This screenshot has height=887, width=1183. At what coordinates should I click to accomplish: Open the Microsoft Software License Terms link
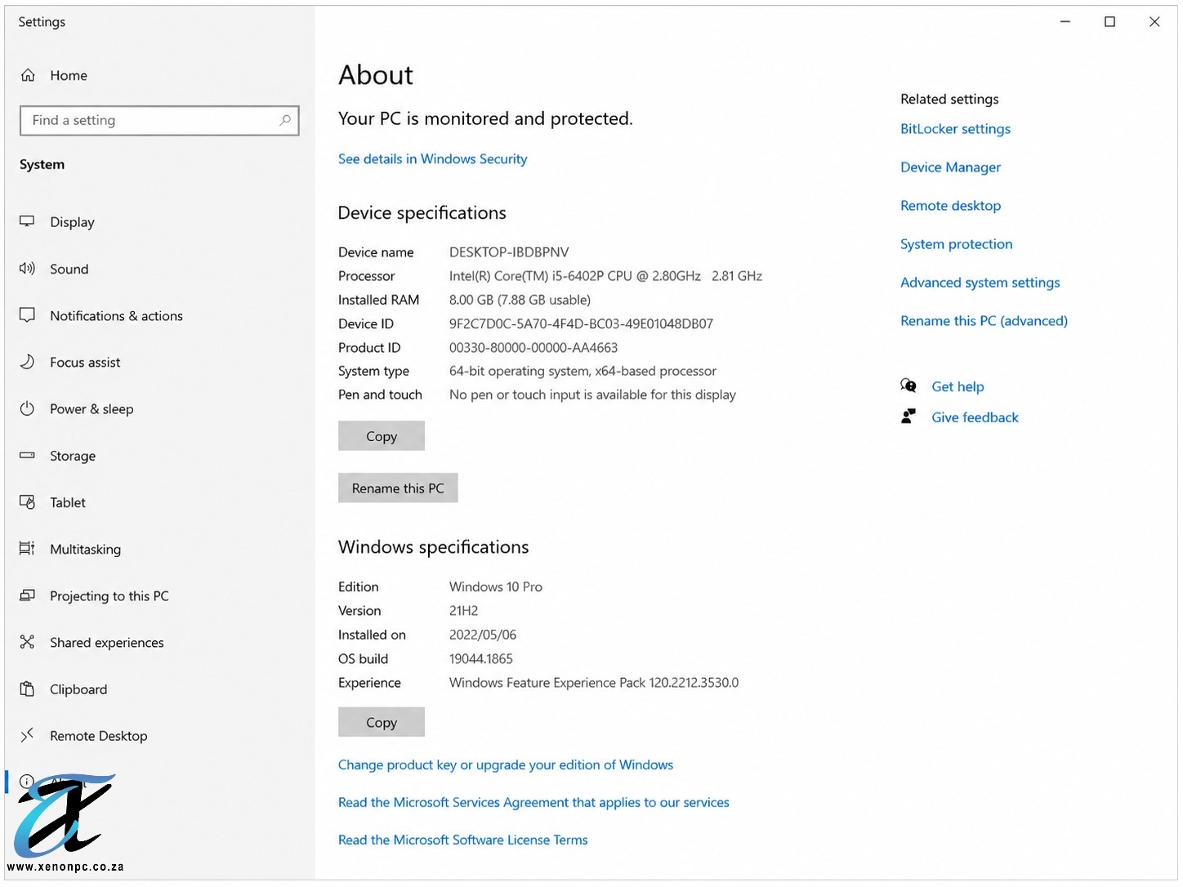(x=462, y=840)
